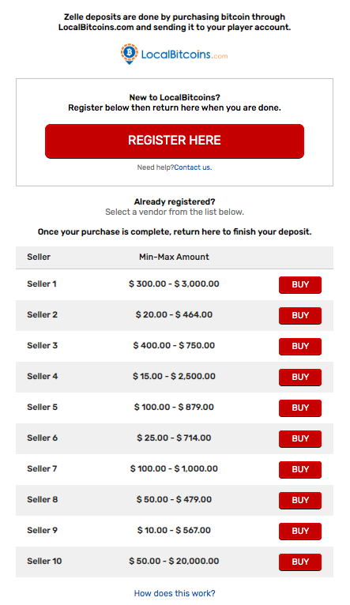Click the LocalBitcoins.com brand text

tap(184, 54)
